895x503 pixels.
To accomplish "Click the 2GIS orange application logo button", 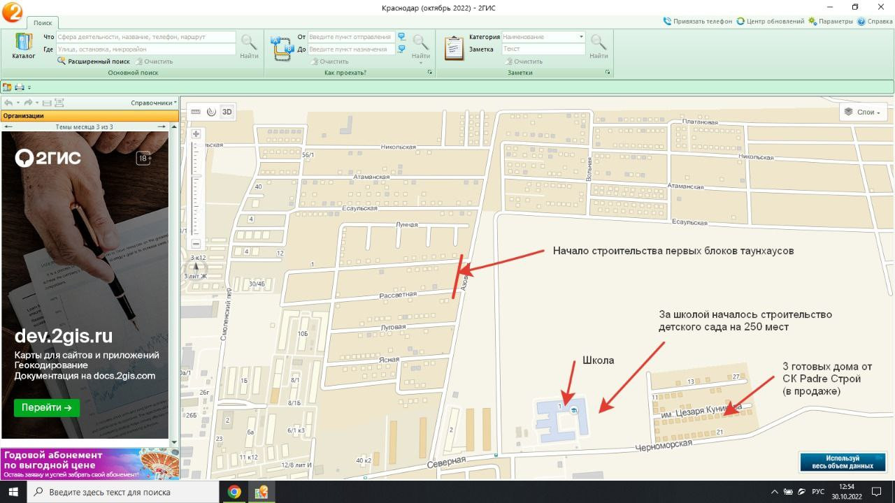I will (12, 11).
